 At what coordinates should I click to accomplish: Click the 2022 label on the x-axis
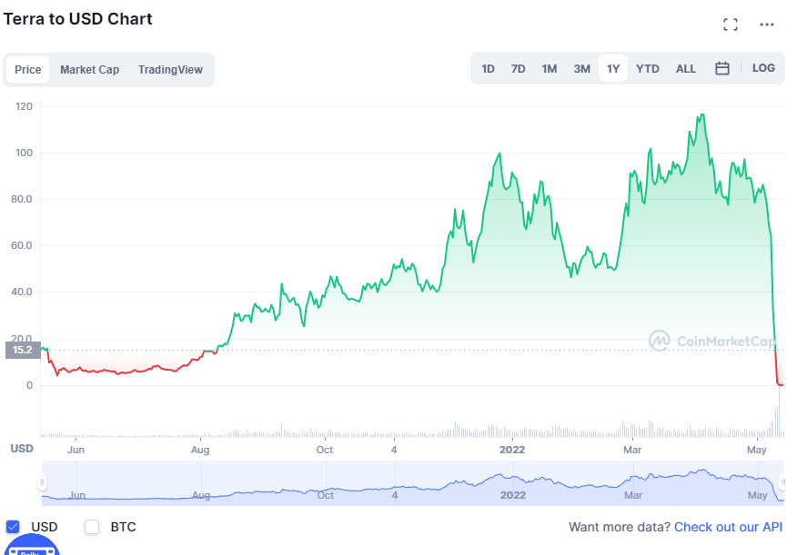pyautogui.click(x=512, y=450)
